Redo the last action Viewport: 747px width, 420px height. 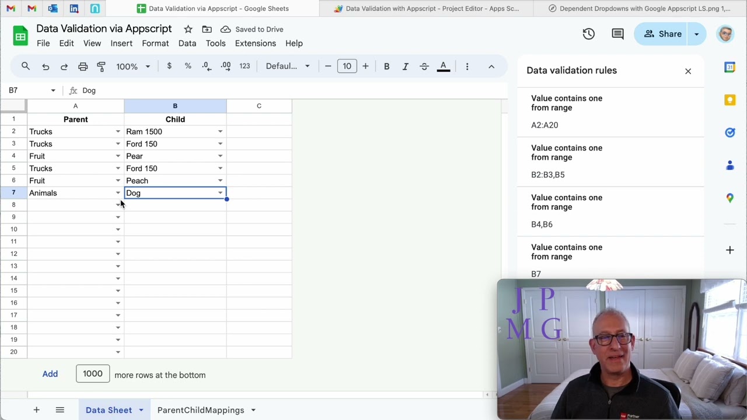[64, 66]
